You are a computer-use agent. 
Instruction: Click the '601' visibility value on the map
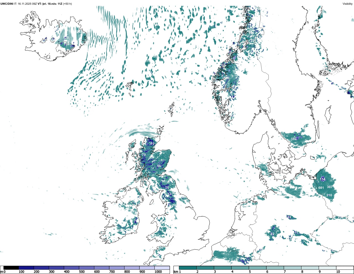click(x=321, y=188)
